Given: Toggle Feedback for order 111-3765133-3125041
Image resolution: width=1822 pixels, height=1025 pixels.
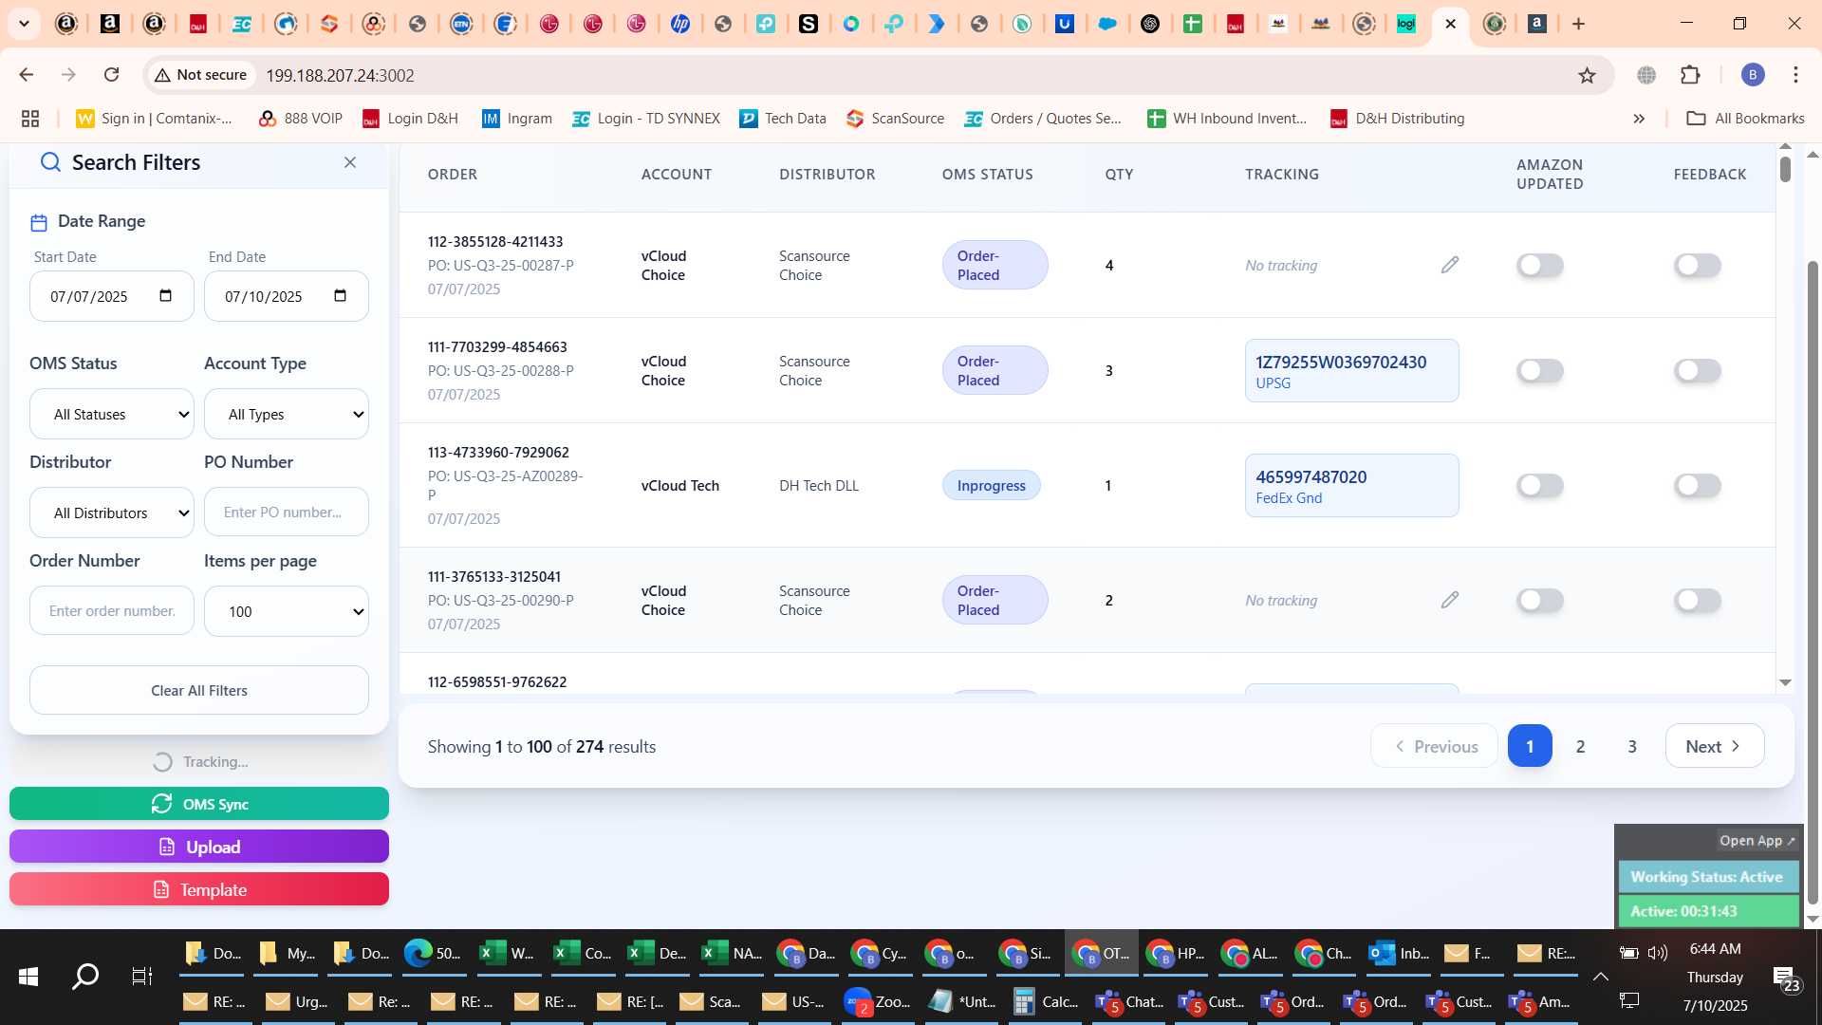Looking at the screenshot, I should (x=1697, y=600).
